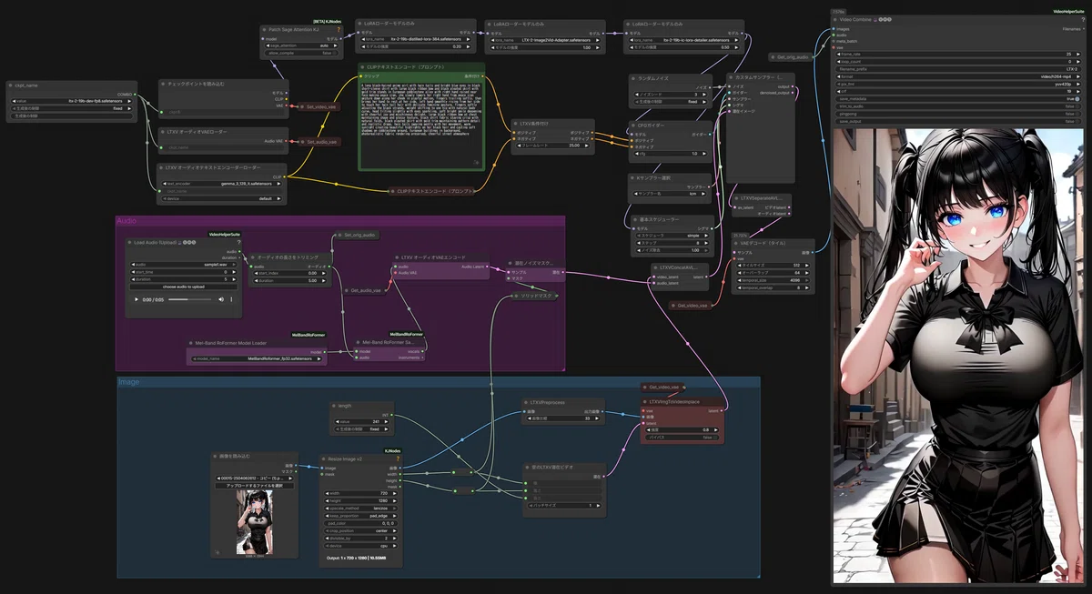Open help icon on Patch Sage Attention node
The height and width of the screenshot is (594, 1092).
coord(339,29)
